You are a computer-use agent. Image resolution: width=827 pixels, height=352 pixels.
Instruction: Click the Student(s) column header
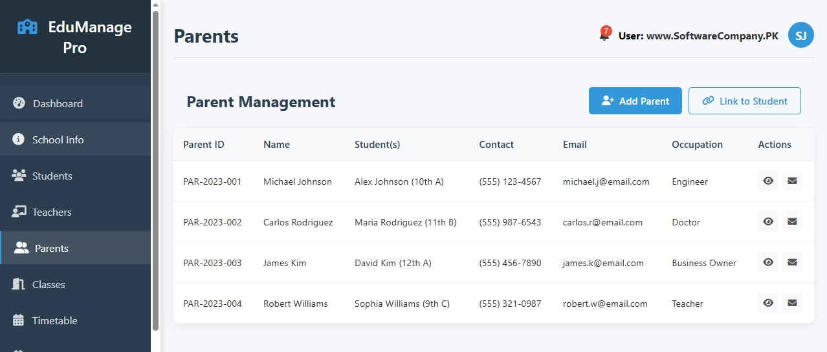coord(377,145)
